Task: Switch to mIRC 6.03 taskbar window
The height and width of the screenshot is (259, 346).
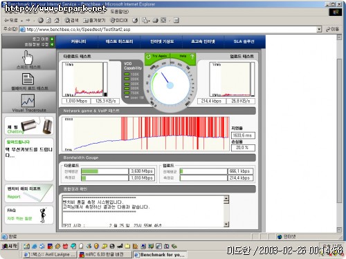Action: 104,255
